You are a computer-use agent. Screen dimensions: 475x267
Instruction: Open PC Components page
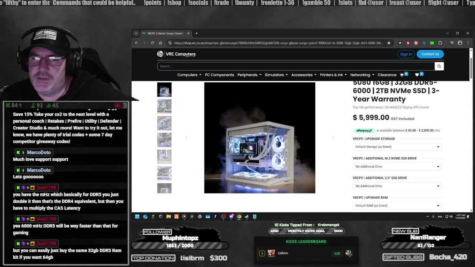[x=219, y=75]
